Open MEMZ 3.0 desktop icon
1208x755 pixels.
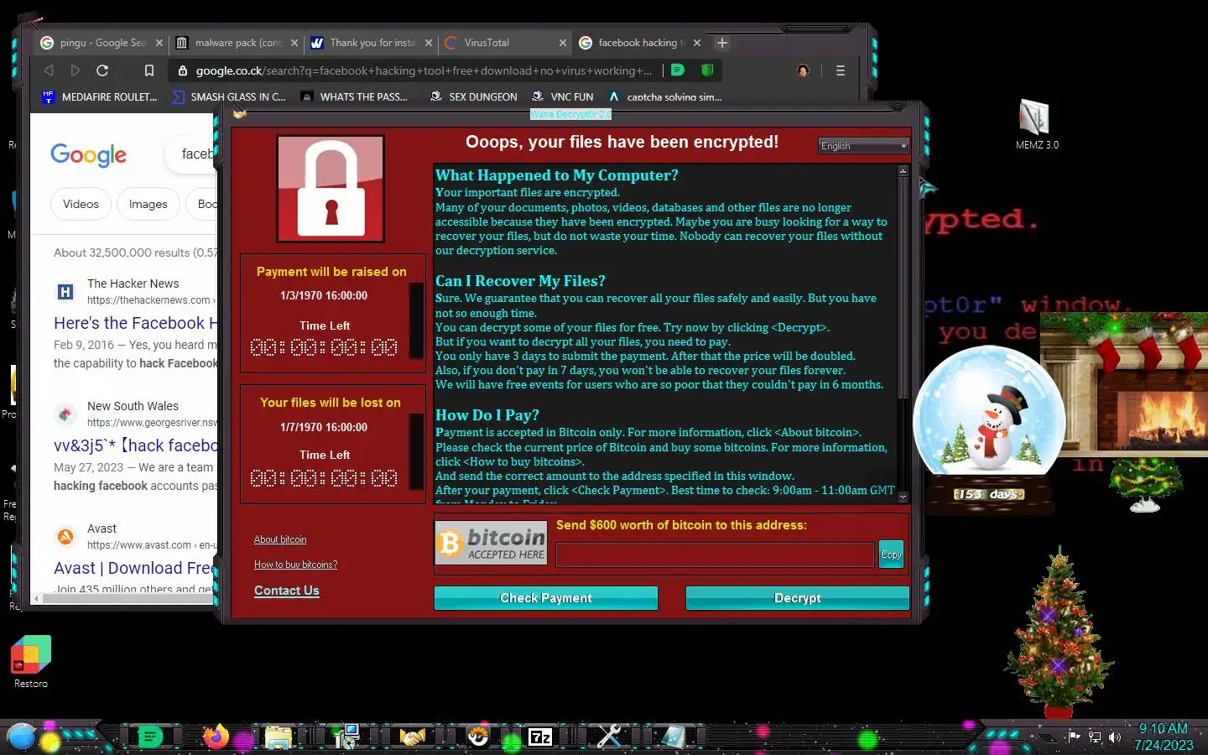click(x=1036, y=124)
